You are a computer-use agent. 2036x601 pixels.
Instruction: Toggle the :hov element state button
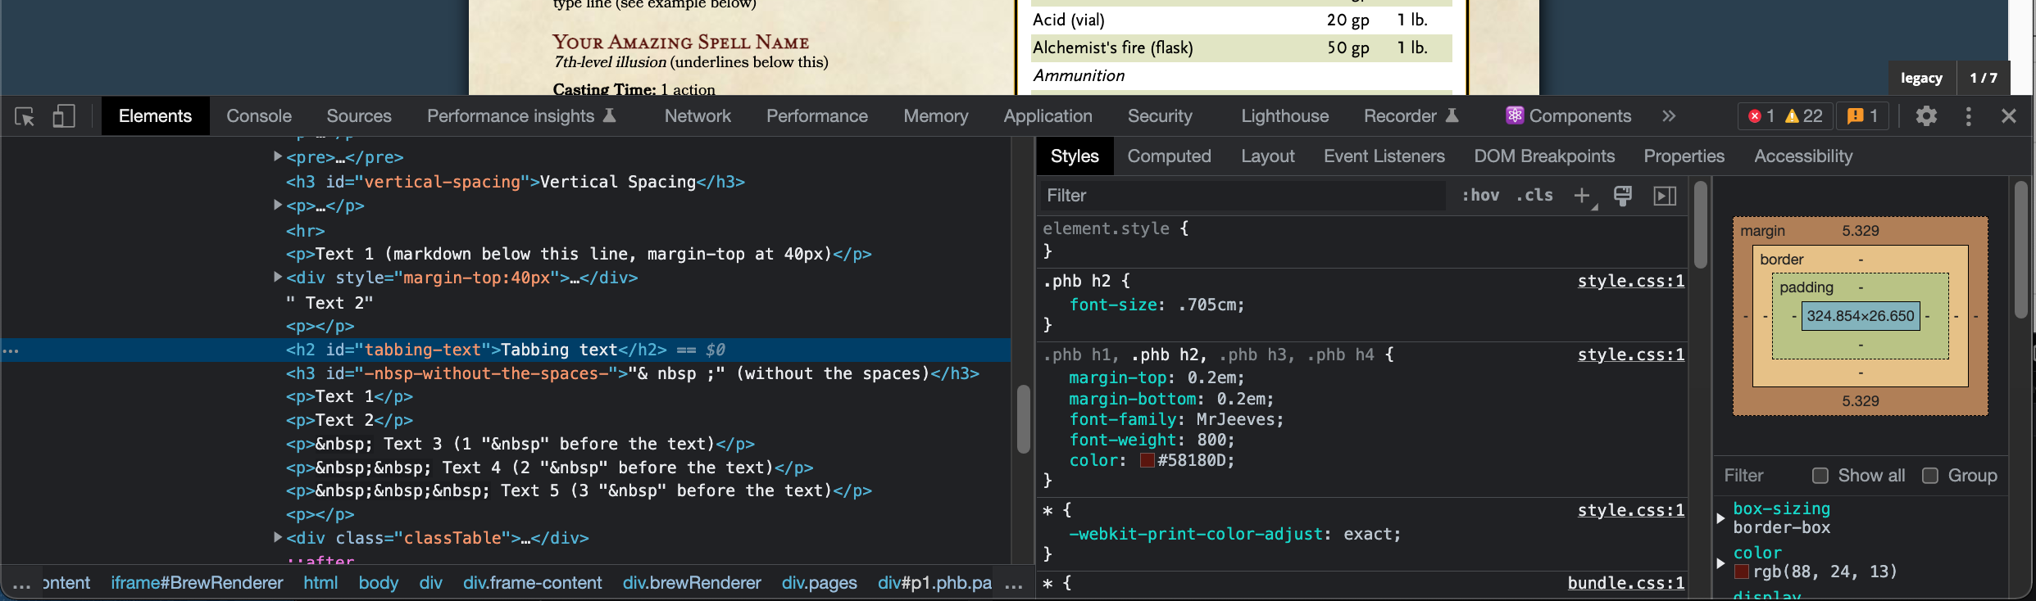1480,196
